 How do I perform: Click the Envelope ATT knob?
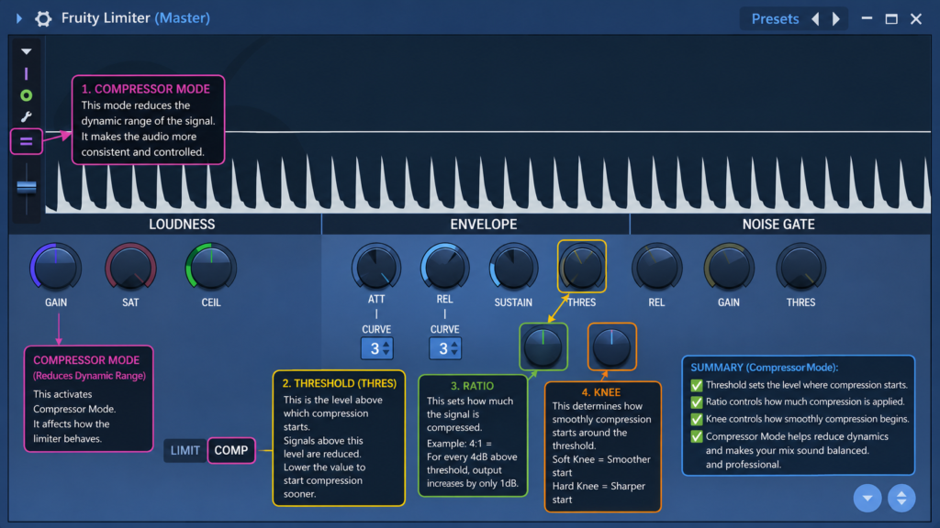pyautogui.click(x=376, y=268)
